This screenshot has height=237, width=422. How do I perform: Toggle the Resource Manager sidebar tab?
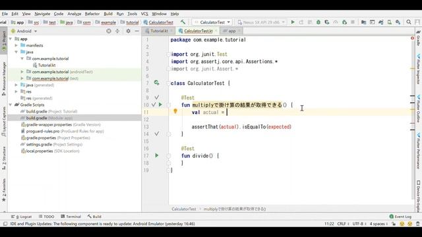tap(4, 78)
